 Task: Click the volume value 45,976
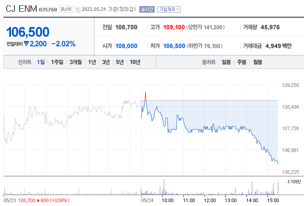pyautogui.click(x=270, y=27)
